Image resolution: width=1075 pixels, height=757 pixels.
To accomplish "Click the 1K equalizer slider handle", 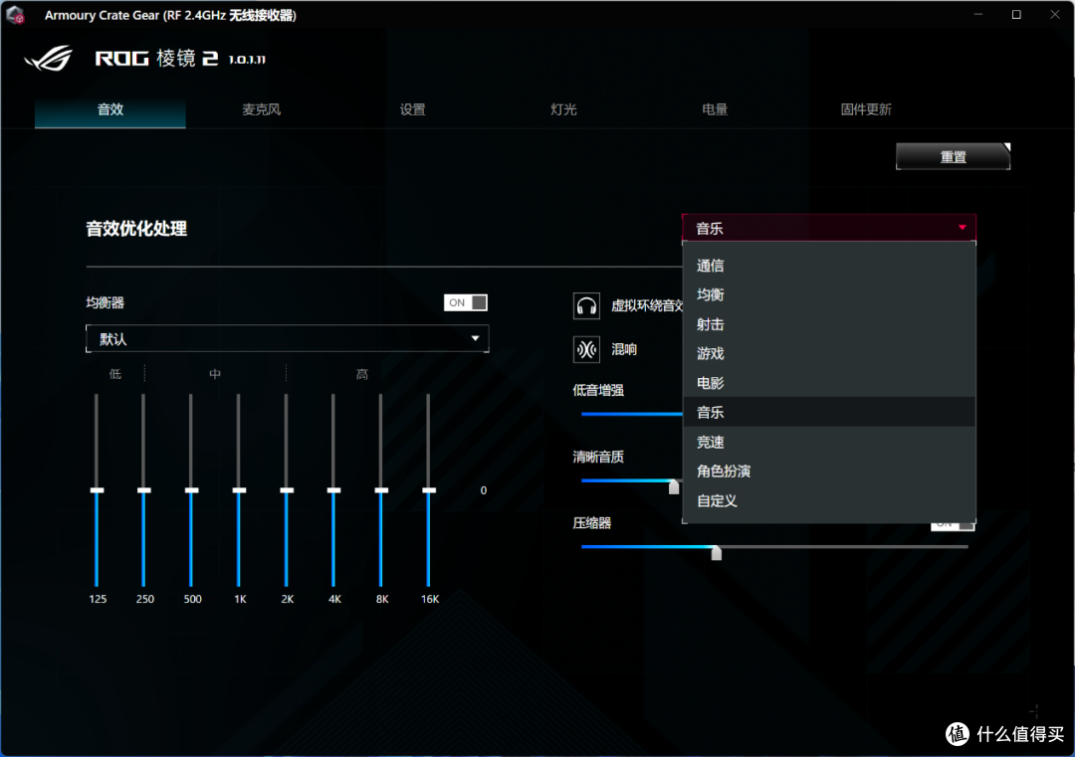I will coord(239,490).
